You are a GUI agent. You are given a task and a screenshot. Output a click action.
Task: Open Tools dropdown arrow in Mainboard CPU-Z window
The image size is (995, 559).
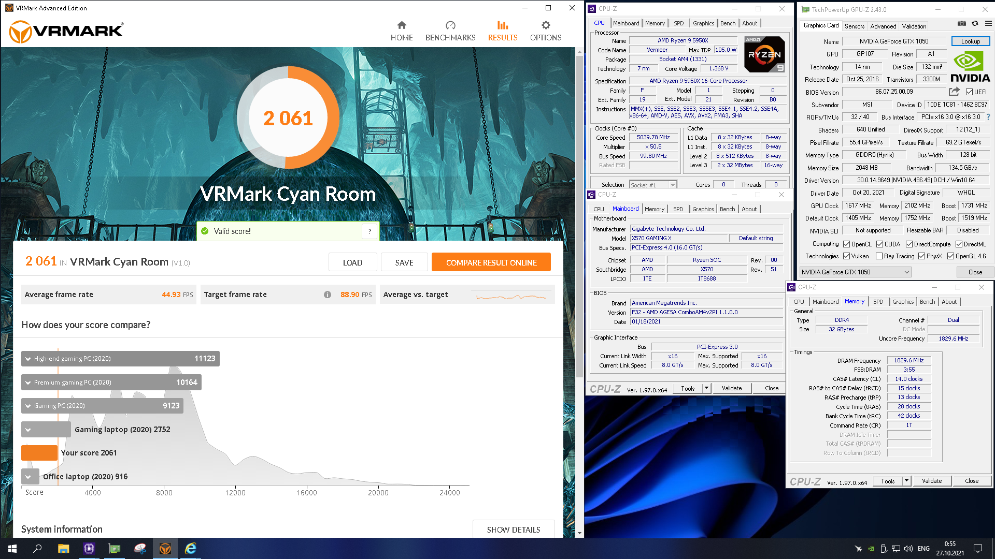tap(706, 388)
